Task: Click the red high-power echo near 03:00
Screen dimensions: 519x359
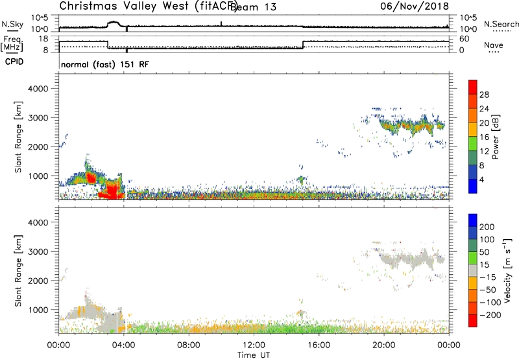Action: [x=112, y=192]
